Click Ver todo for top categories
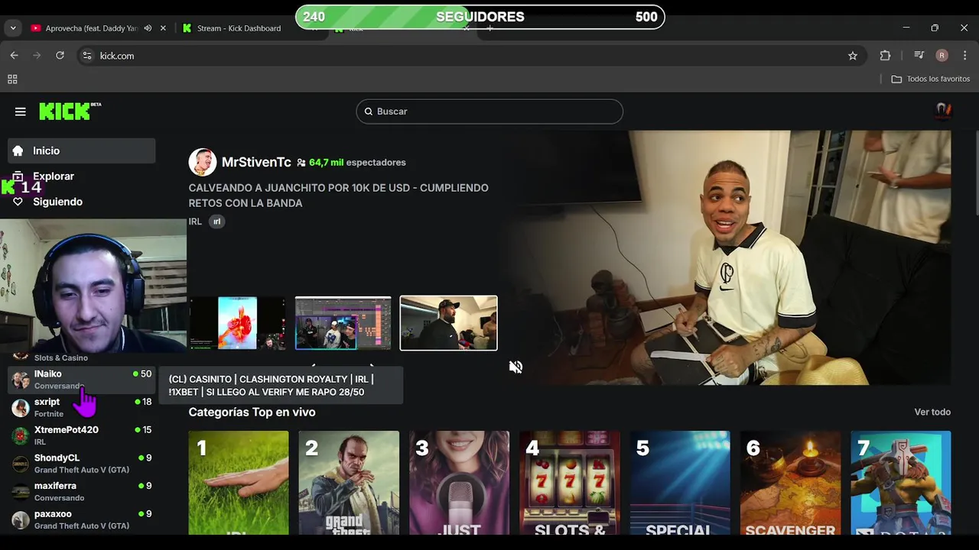 (932, 412)
